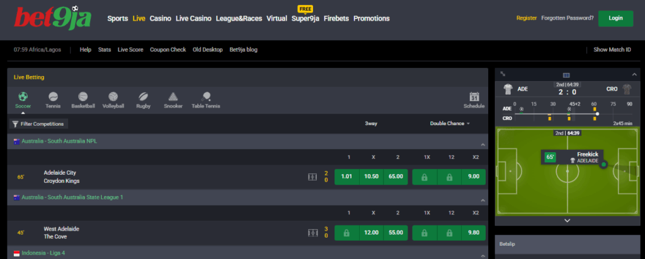
Task: Click the Indonesia flag beside Liga 4
Action: [x=17, y=253]
